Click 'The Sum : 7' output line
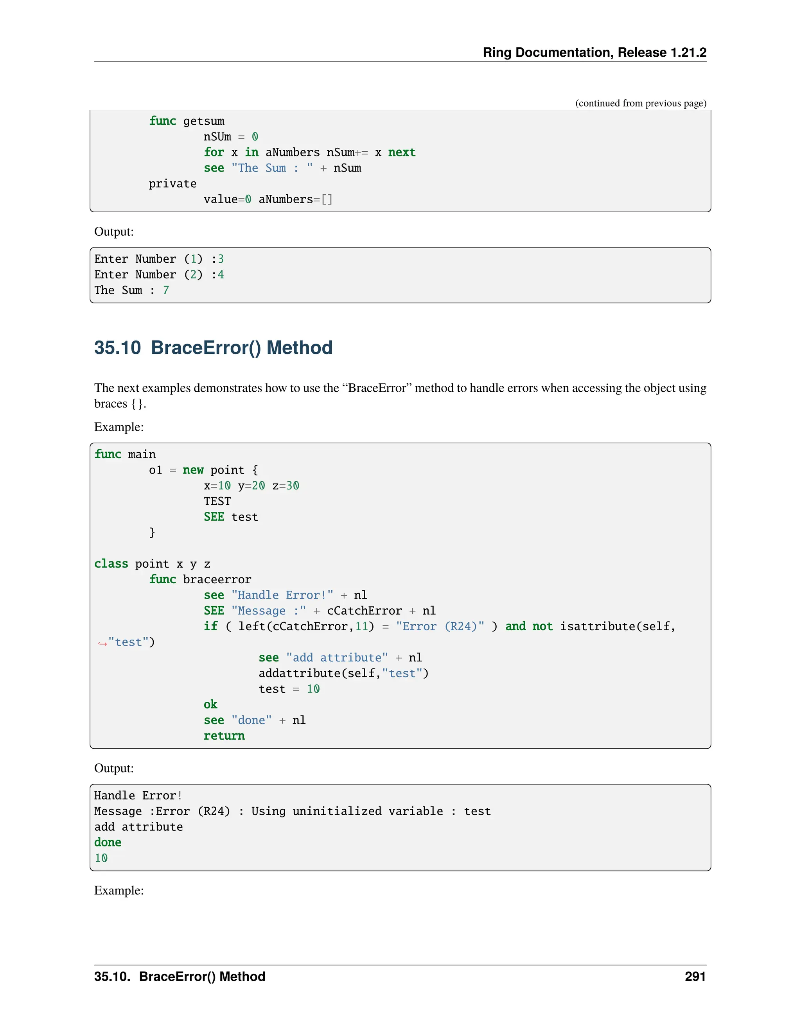Image resolution: width=801 pixels, height=1036 pixels. pyautogui.click(x=131, y=290)
